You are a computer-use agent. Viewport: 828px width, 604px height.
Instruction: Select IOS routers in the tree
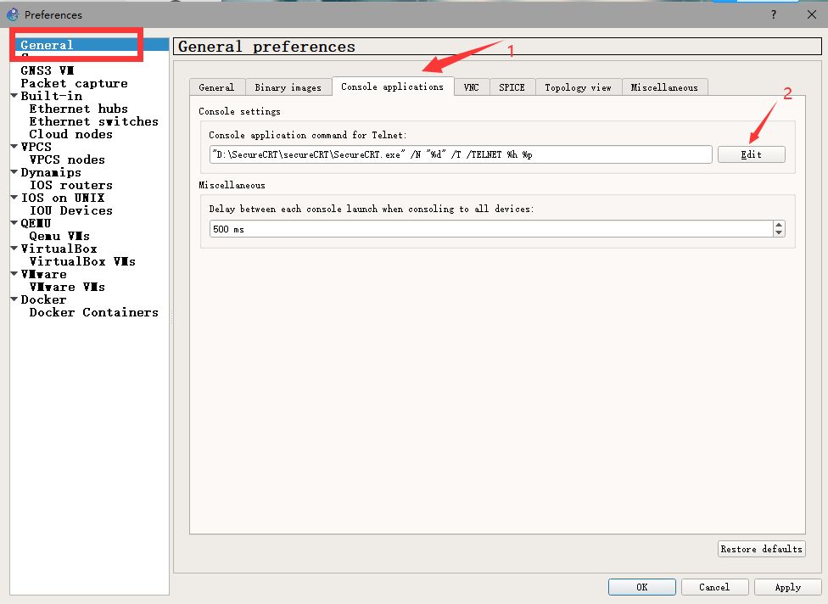pyautogui.click(x=70, y=185)
